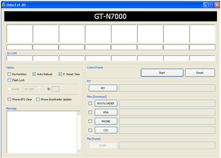Click the CSC file button
The image size is (221, 158).
[x=106, y=130]
